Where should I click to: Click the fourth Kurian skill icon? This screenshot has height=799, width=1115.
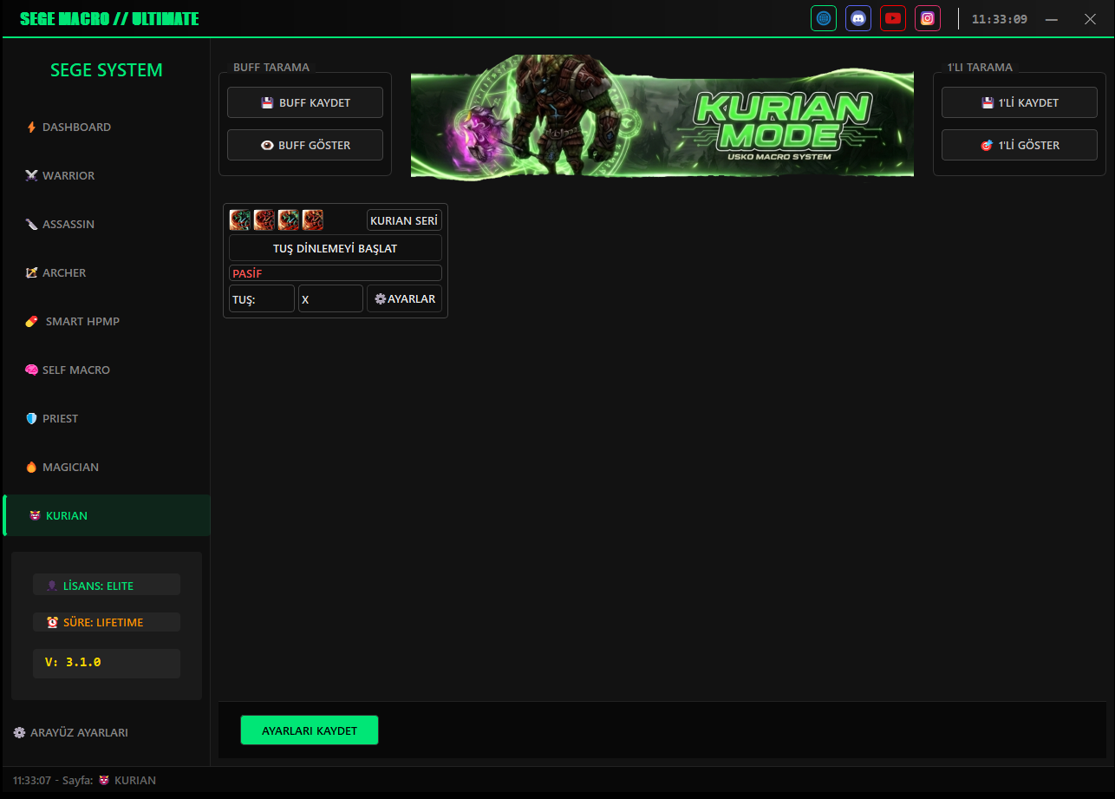pos(313,220)
